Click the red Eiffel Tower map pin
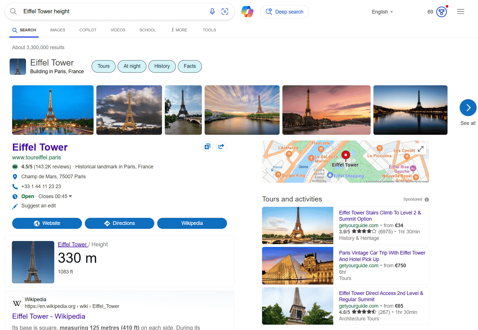This screenshot has width=478, height=330. coord(345,155)
